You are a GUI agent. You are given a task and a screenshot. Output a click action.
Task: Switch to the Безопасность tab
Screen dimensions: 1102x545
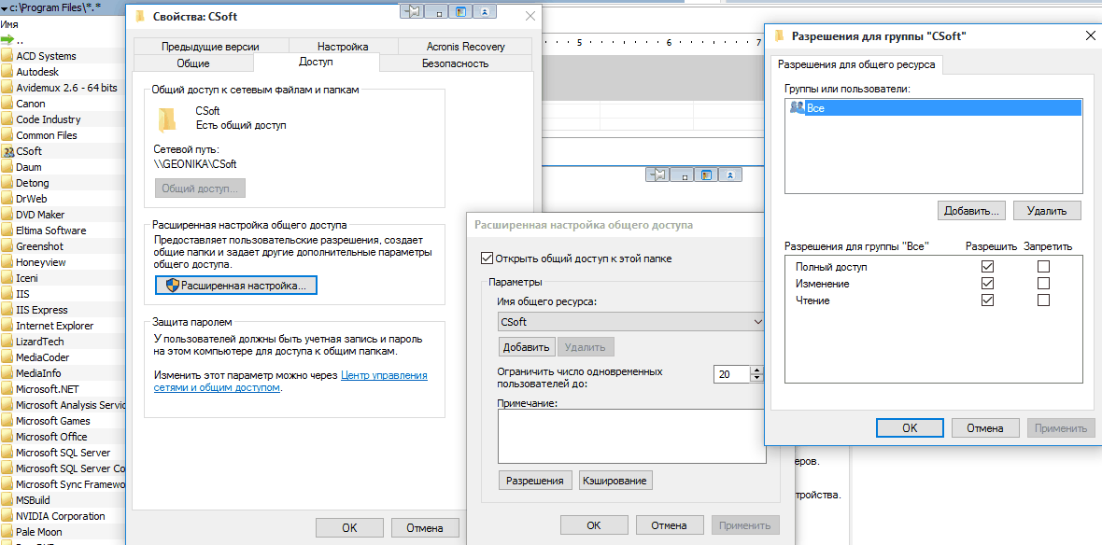455,63
